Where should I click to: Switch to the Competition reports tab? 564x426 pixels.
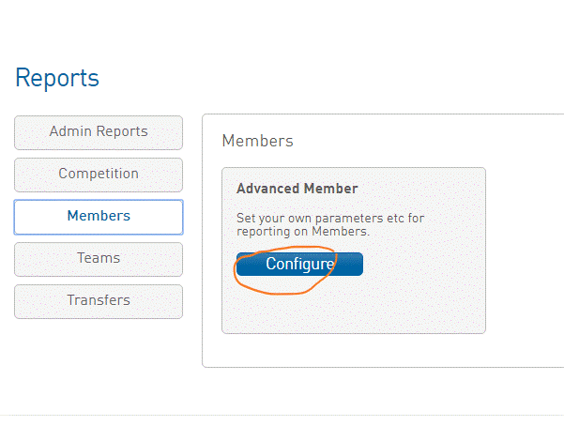click(99, 175)
